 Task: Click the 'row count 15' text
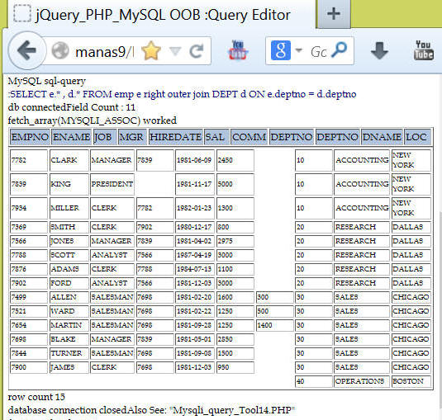(36, 397)
